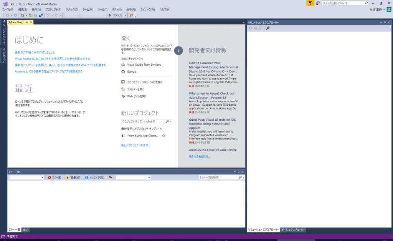
Task: Pin the スタート ページ tab
Action: [27, 22]
